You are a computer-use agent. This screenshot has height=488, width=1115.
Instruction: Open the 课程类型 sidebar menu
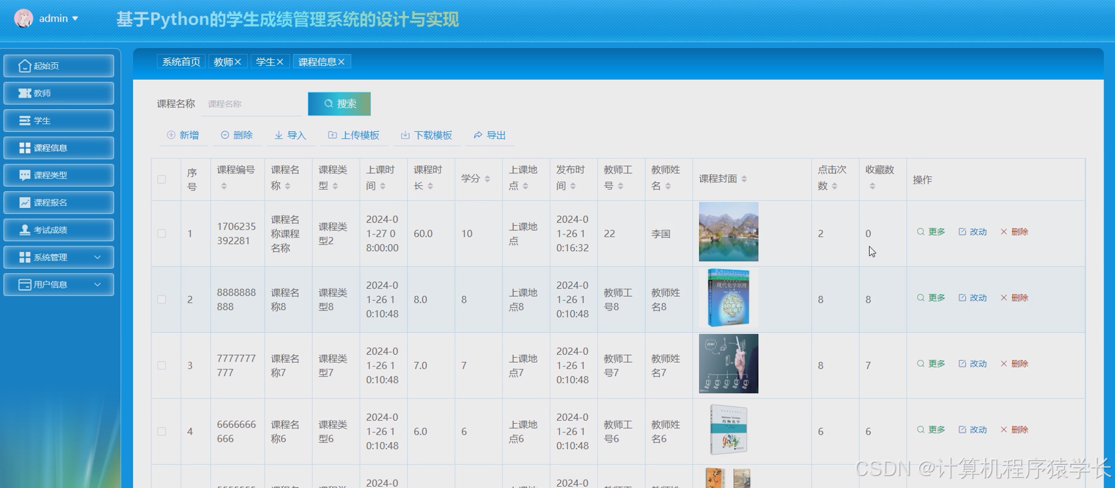click(59, 175)
